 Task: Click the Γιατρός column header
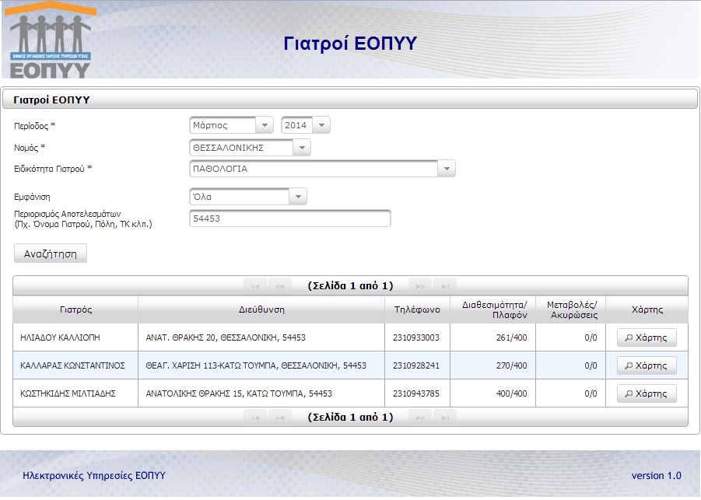[x=75, y=309]
